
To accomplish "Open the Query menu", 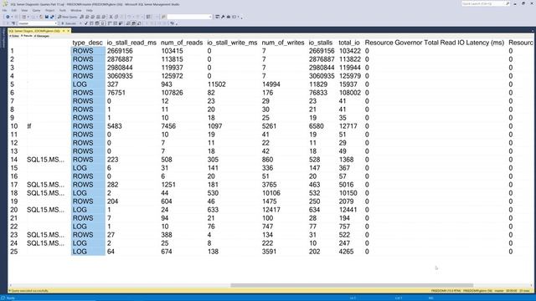I will (x=36, y=10).
